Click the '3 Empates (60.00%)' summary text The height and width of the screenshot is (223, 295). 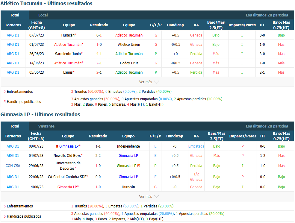[x=122, y=206]
